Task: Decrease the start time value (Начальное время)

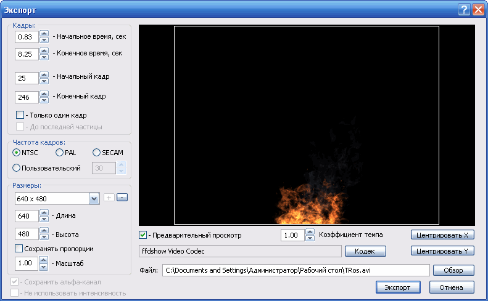Action: (x=44, y=40)
